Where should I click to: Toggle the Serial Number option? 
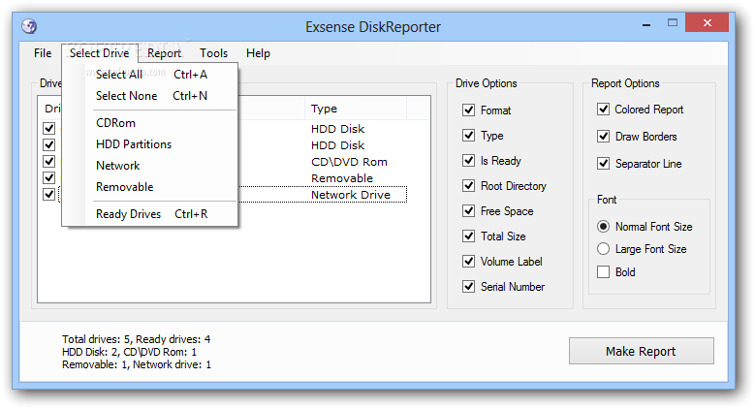[468, 287]
